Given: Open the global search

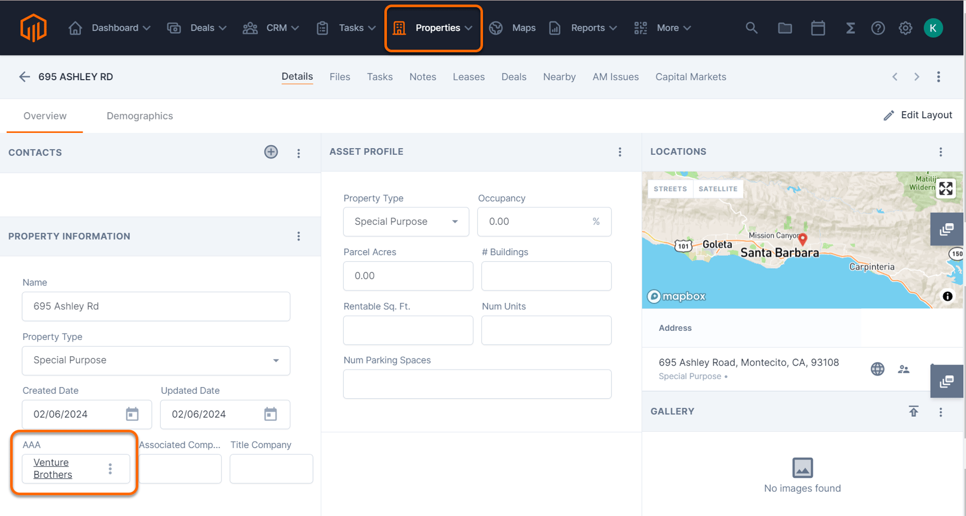Looking at the screenshot, I should (751, 27).
